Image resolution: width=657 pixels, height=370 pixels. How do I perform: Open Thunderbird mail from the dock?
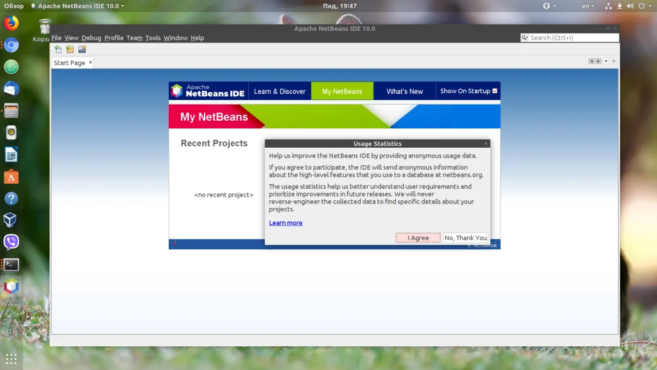click(12, 89)
